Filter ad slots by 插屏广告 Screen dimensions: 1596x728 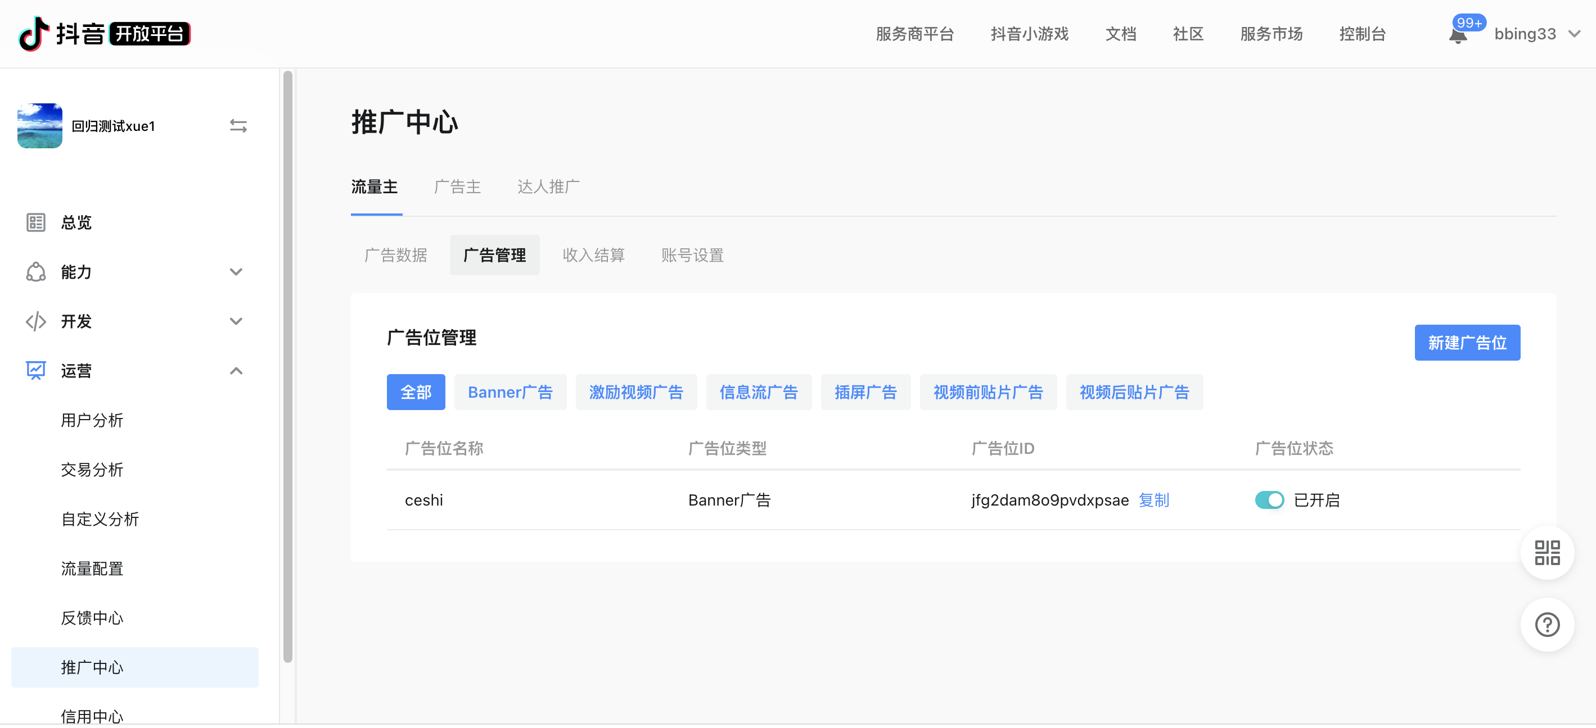tap(865, 392)
